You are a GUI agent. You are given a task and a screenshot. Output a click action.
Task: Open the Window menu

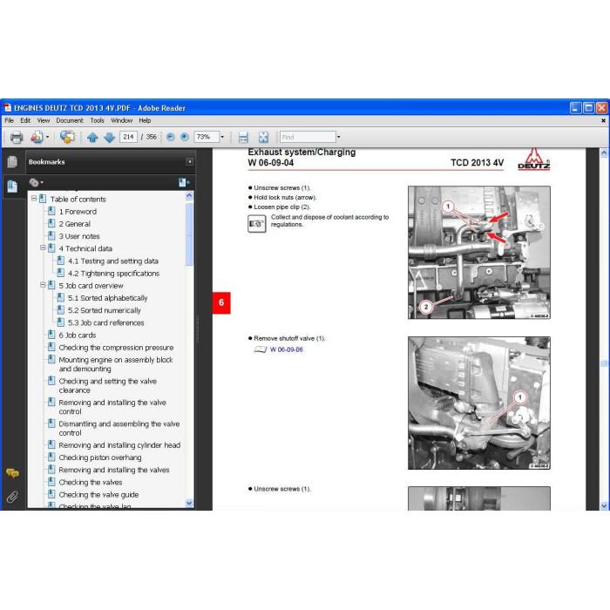coord(122,120)
